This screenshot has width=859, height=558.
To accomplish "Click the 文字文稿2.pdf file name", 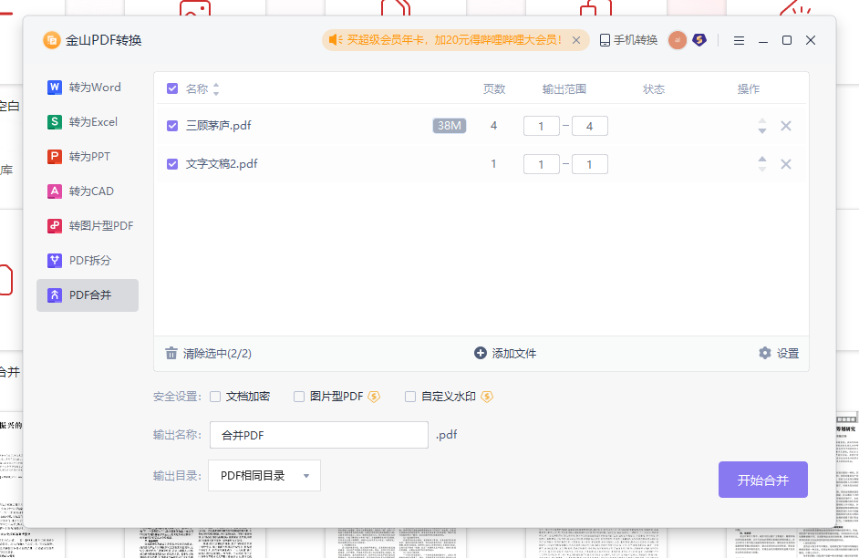I will click(x=222, y=164).
